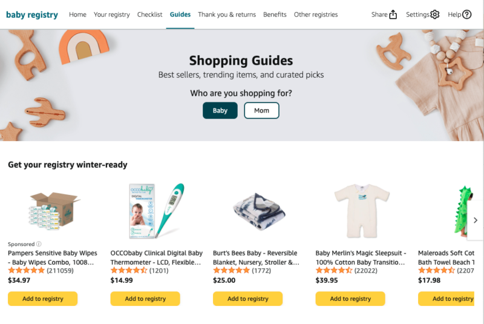Go to Your registry tab

tap(112, 15)
